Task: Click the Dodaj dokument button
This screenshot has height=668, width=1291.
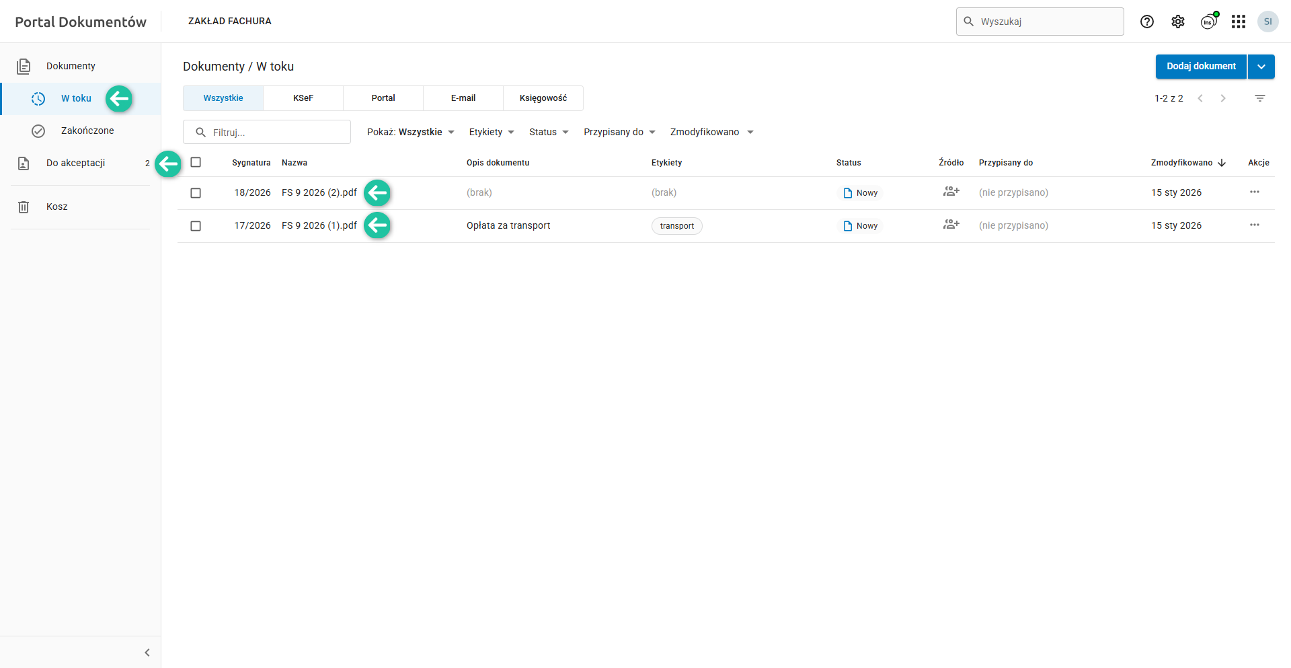Action: [x=1201, y=67]
